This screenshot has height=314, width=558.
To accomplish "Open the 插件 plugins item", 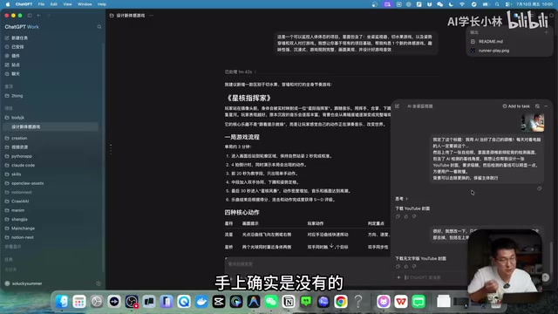I will (16, 56).
